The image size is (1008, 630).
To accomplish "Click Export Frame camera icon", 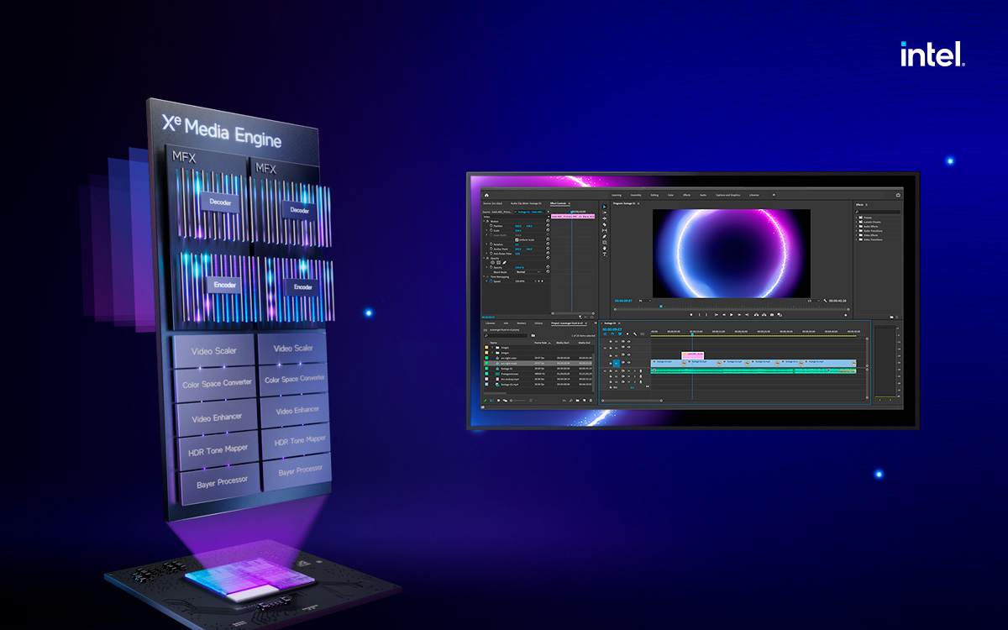I will pyautogui.click(x=772, y=314).
